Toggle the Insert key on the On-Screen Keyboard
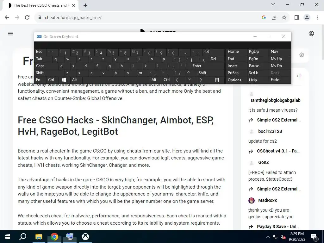Screen dimensions: 324x243 pyautogui.click(x=237, y=66)
